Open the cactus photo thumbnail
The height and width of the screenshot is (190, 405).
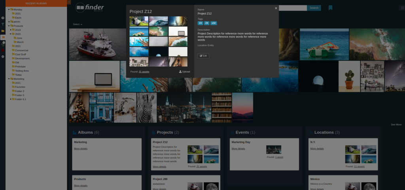349,76
